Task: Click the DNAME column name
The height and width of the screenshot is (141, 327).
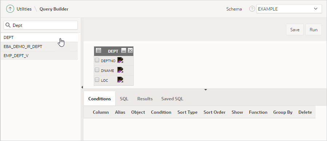Action: [x=108, y=71]
